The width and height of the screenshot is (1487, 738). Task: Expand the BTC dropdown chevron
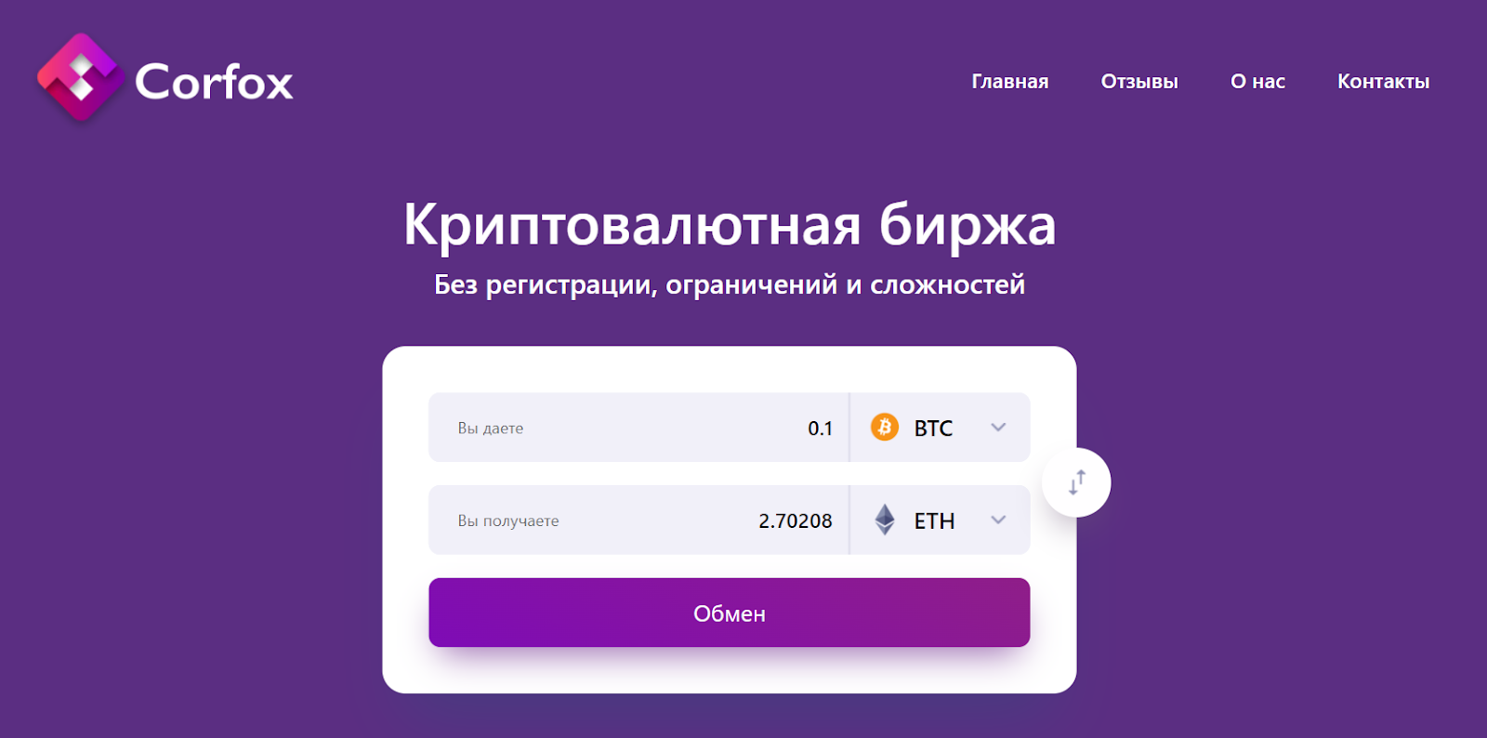(998, 428)
